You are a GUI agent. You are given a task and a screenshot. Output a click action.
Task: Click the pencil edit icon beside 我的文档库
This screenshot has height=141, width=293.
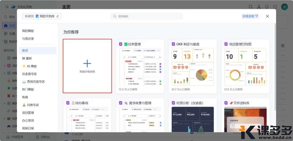click(58, 16)
